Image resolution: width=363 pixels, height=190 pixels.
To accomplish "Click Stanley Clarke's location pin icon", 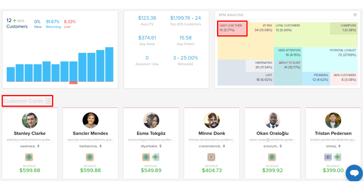I will [38, 146].
